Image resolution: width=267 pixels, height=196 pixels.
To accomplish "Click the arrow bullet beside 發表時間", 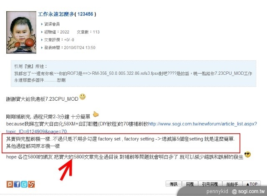I will (42, 48).
